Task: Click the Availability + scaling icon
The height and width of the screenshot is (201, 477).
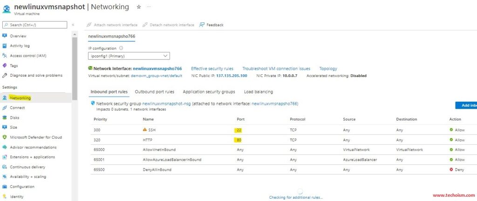Action: (5, 176)
